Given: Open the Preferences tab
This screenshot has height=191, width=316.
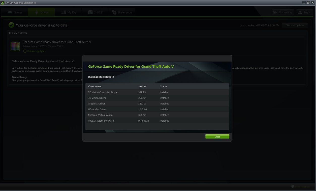Looking at the screenshot, I should click(122, 12).
